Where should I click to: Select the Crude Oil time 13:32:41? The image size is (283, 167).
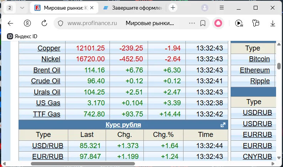(209, 81)
